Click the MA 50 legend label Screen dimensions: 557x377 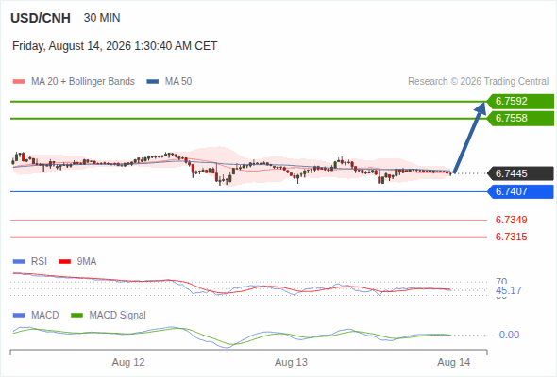click(x=178, y=82)
